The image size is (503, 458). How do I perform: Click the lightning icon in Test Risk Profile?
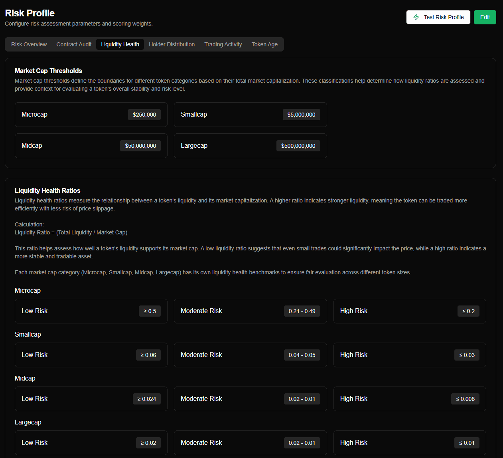click(x=416, y=17)
